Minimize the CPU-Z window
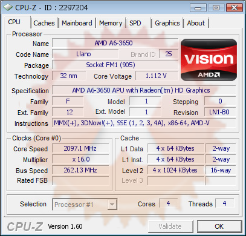This screenshot has height=236, width=246. pos(198,8)
